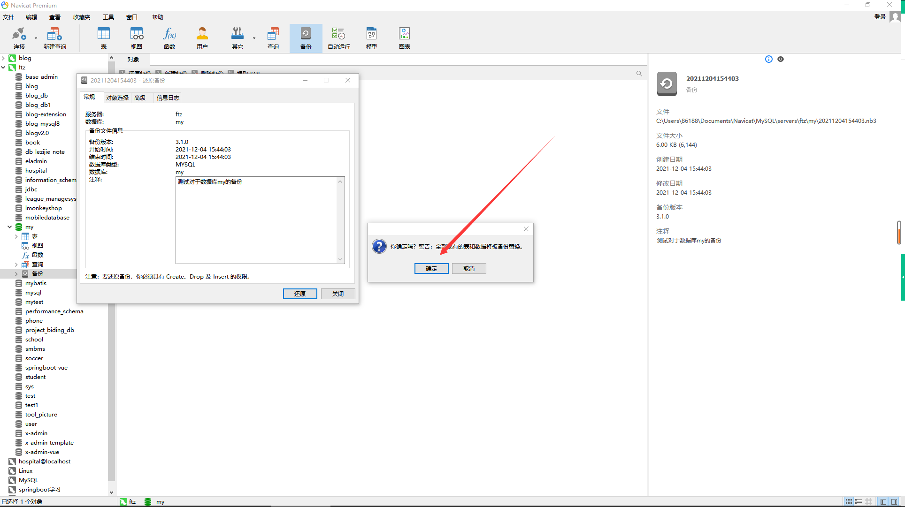The height and width of the screenshot is (507, 905).
Task: Click the blog connection icon in the tree
Action: click(x=12, y=58)
